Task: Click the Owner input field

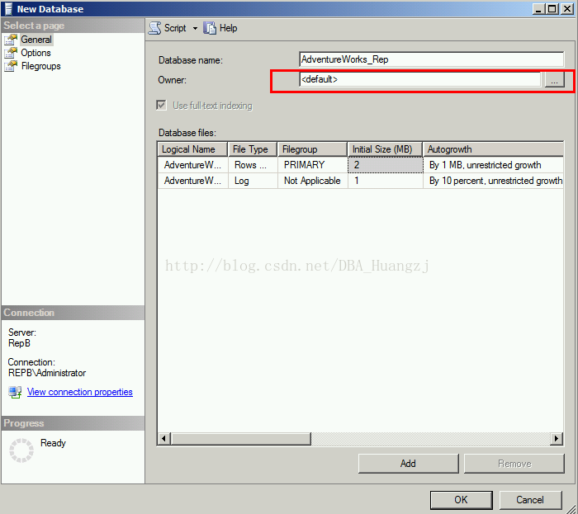Action: (420, 79)
